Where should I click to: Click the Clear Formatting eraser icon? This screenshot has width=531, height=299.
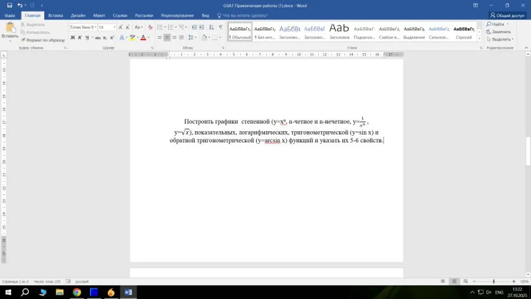150,27
